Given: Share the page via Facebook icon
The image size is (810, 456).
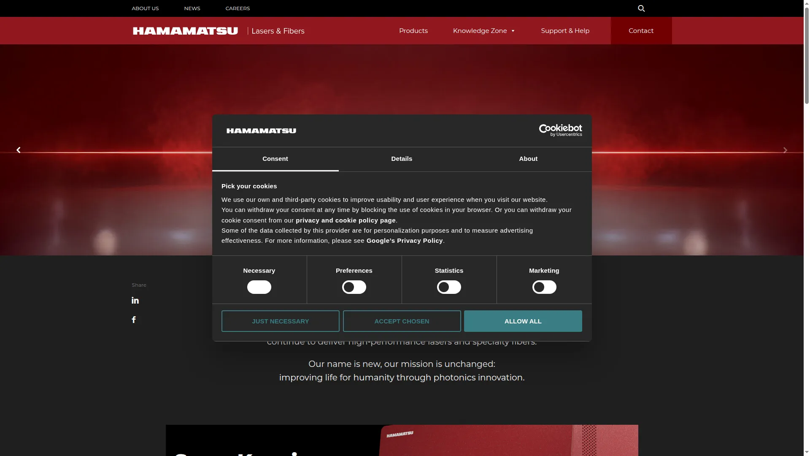Looking at the screenshot, I should [x=134, y=320].
